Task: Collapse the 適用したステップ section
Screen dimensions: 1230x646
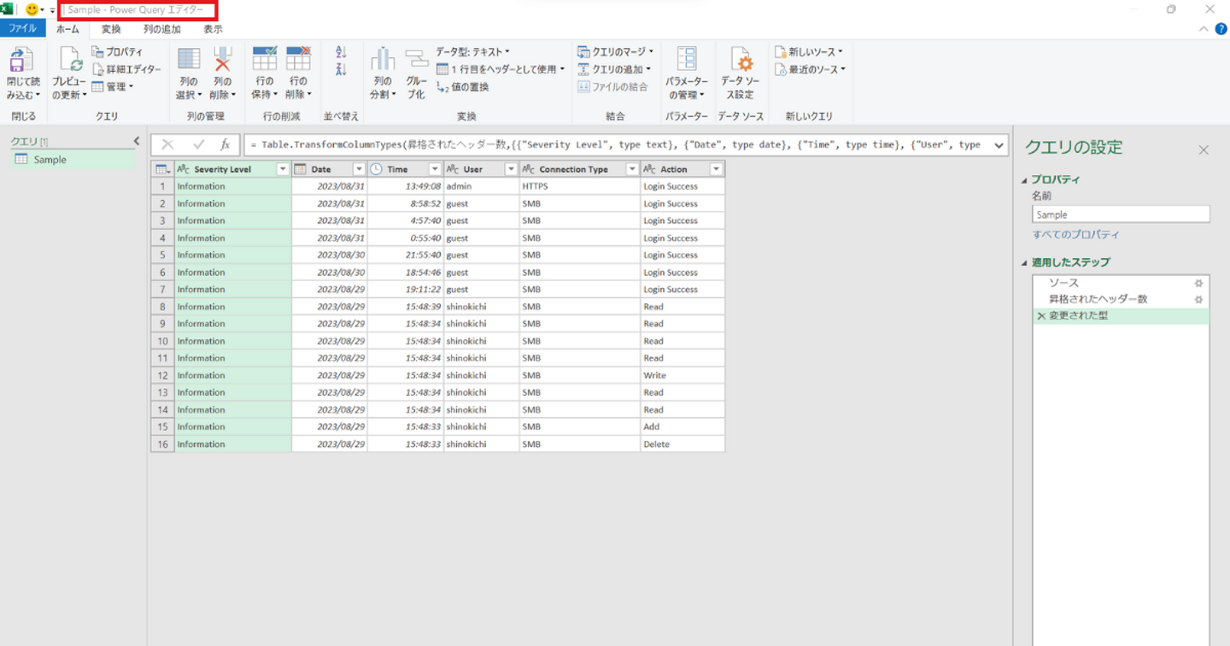Action: point(1025,263)
